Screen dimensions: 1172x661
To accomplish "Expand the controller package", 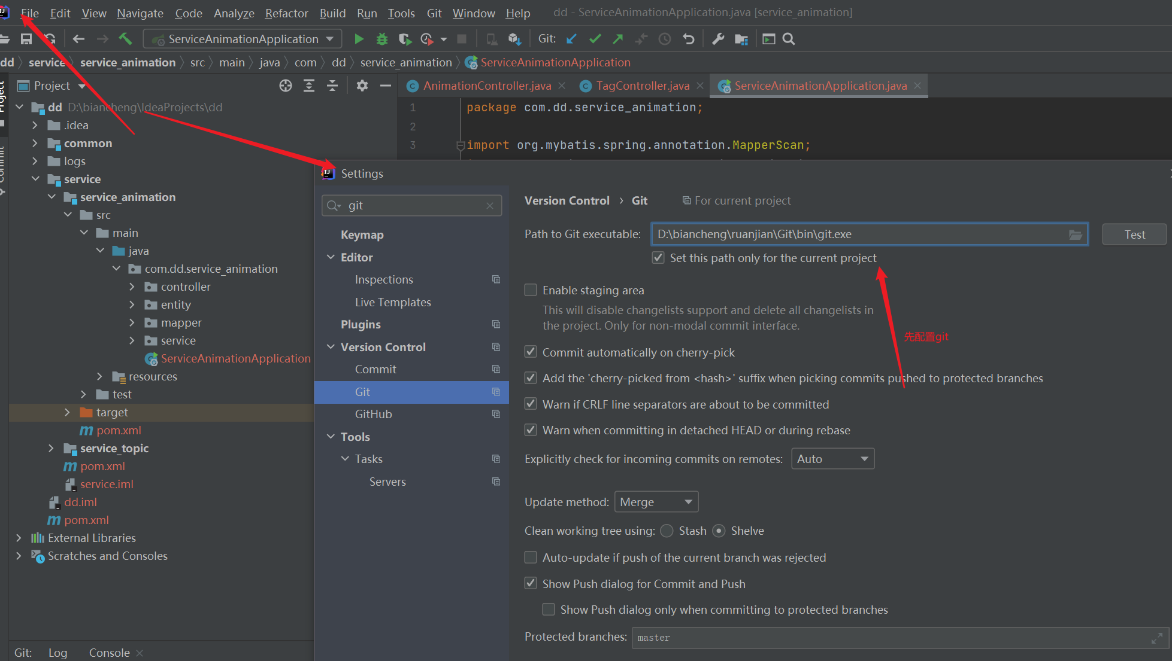I will coord(132,287).
